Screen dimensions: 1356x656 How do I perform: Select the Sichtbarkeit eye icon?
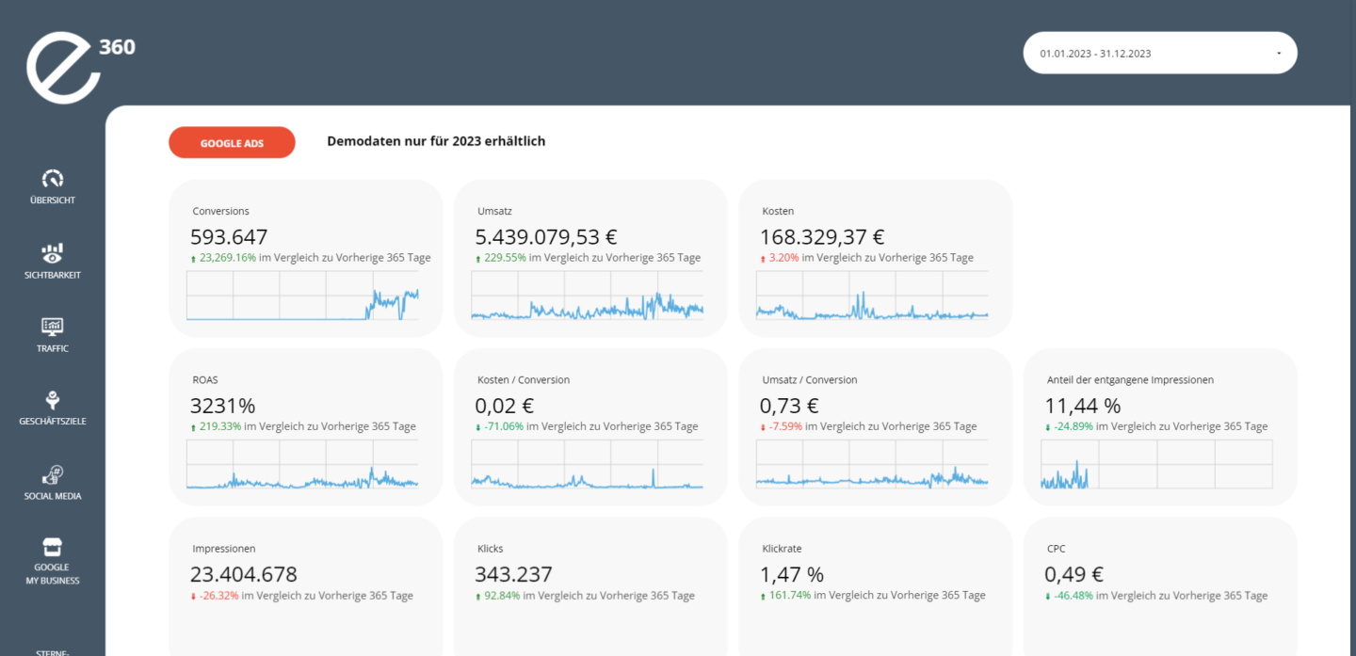pyautogui.click(x=53, y=253)
